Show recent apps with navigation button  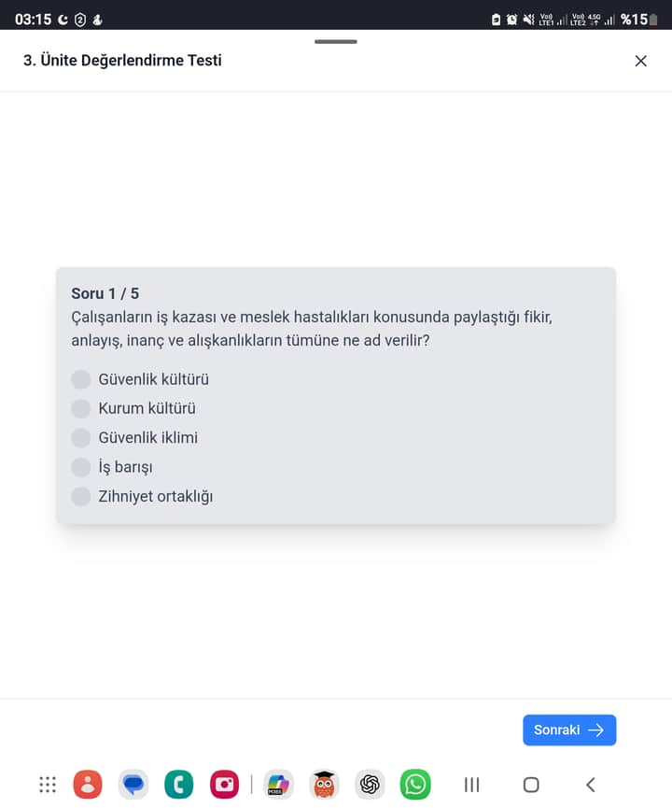tap(472, 785)
